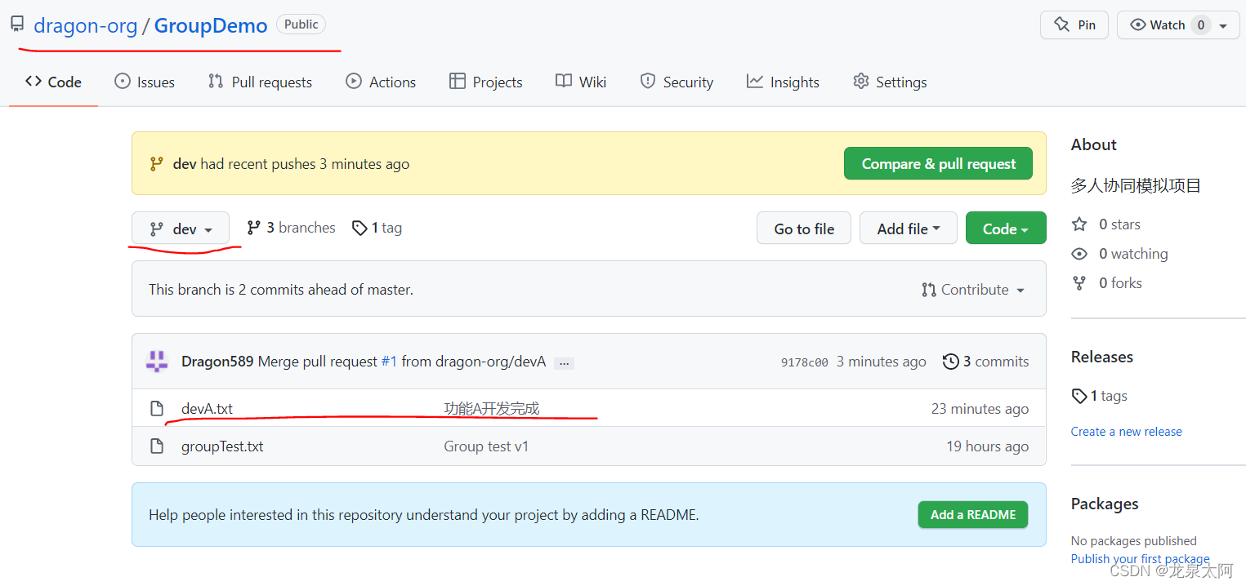Click Compare & pull request button
This screenshot has height=586, width=1246.
(938, 163)
